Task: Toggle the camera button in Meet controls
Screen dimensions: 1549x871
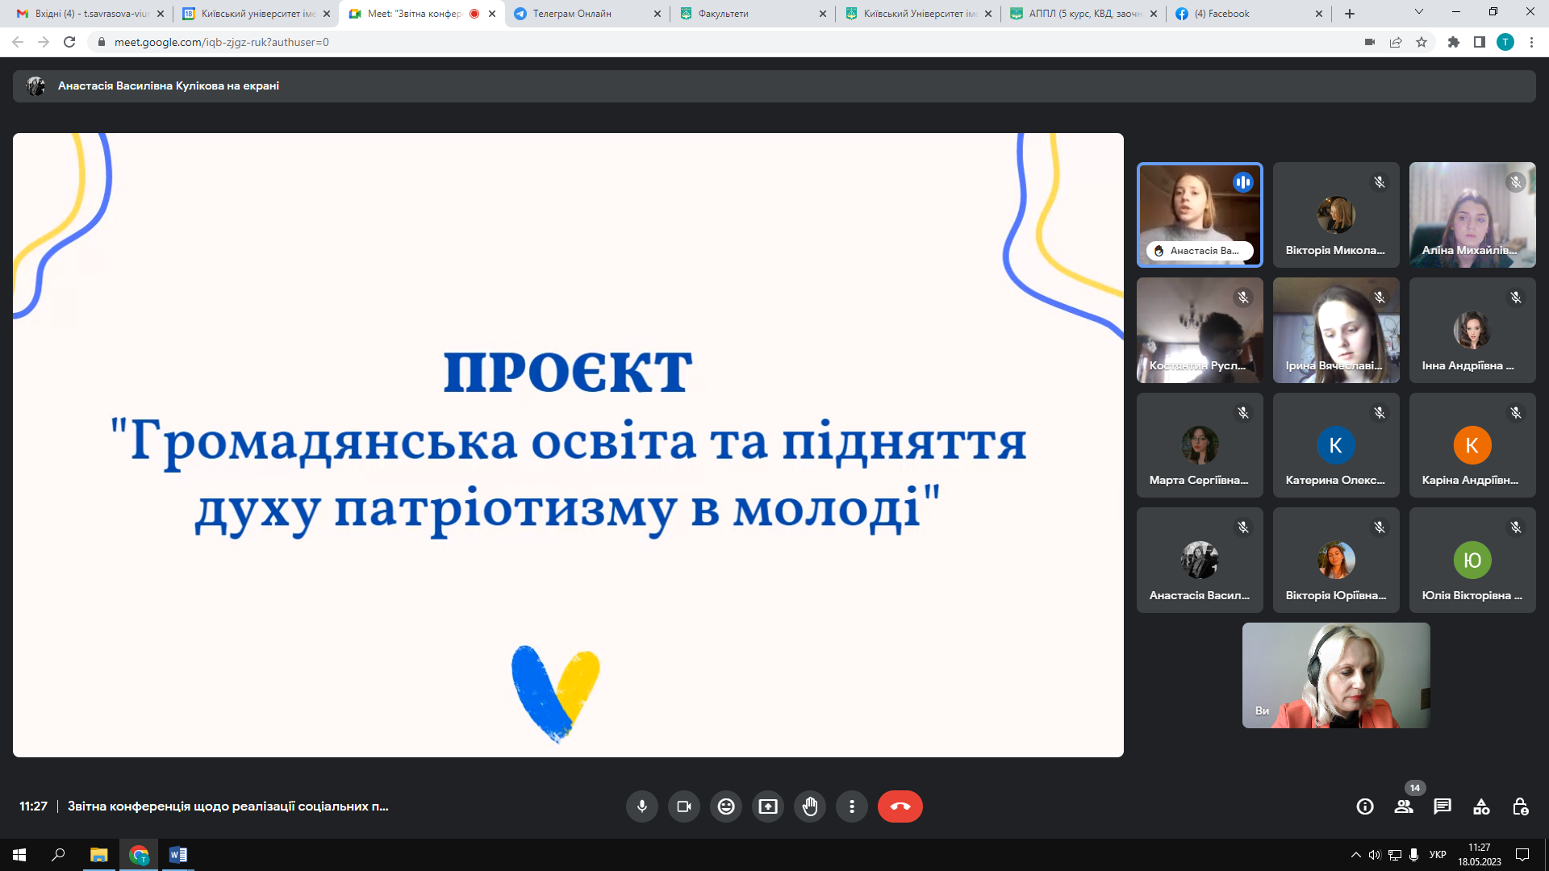Action: click(x=684, y=806)
